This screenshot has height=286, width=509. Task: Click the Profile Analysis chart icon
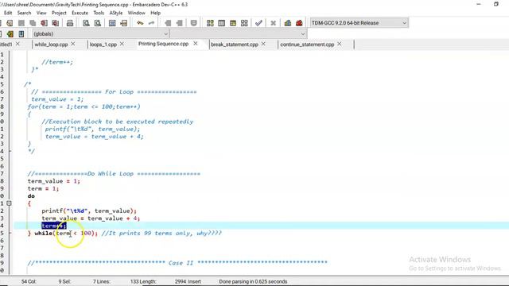pos(288,23)
